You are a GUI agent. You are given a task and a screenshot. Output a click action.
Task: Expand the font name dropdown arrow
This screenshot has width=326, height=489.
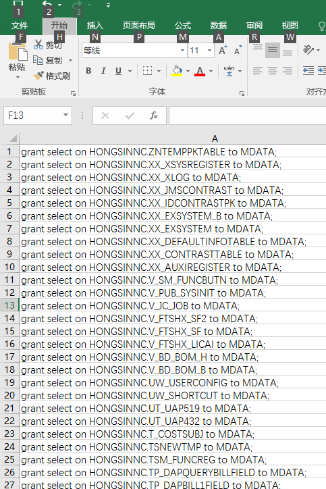pyautogui.click(x=182, y=51)
